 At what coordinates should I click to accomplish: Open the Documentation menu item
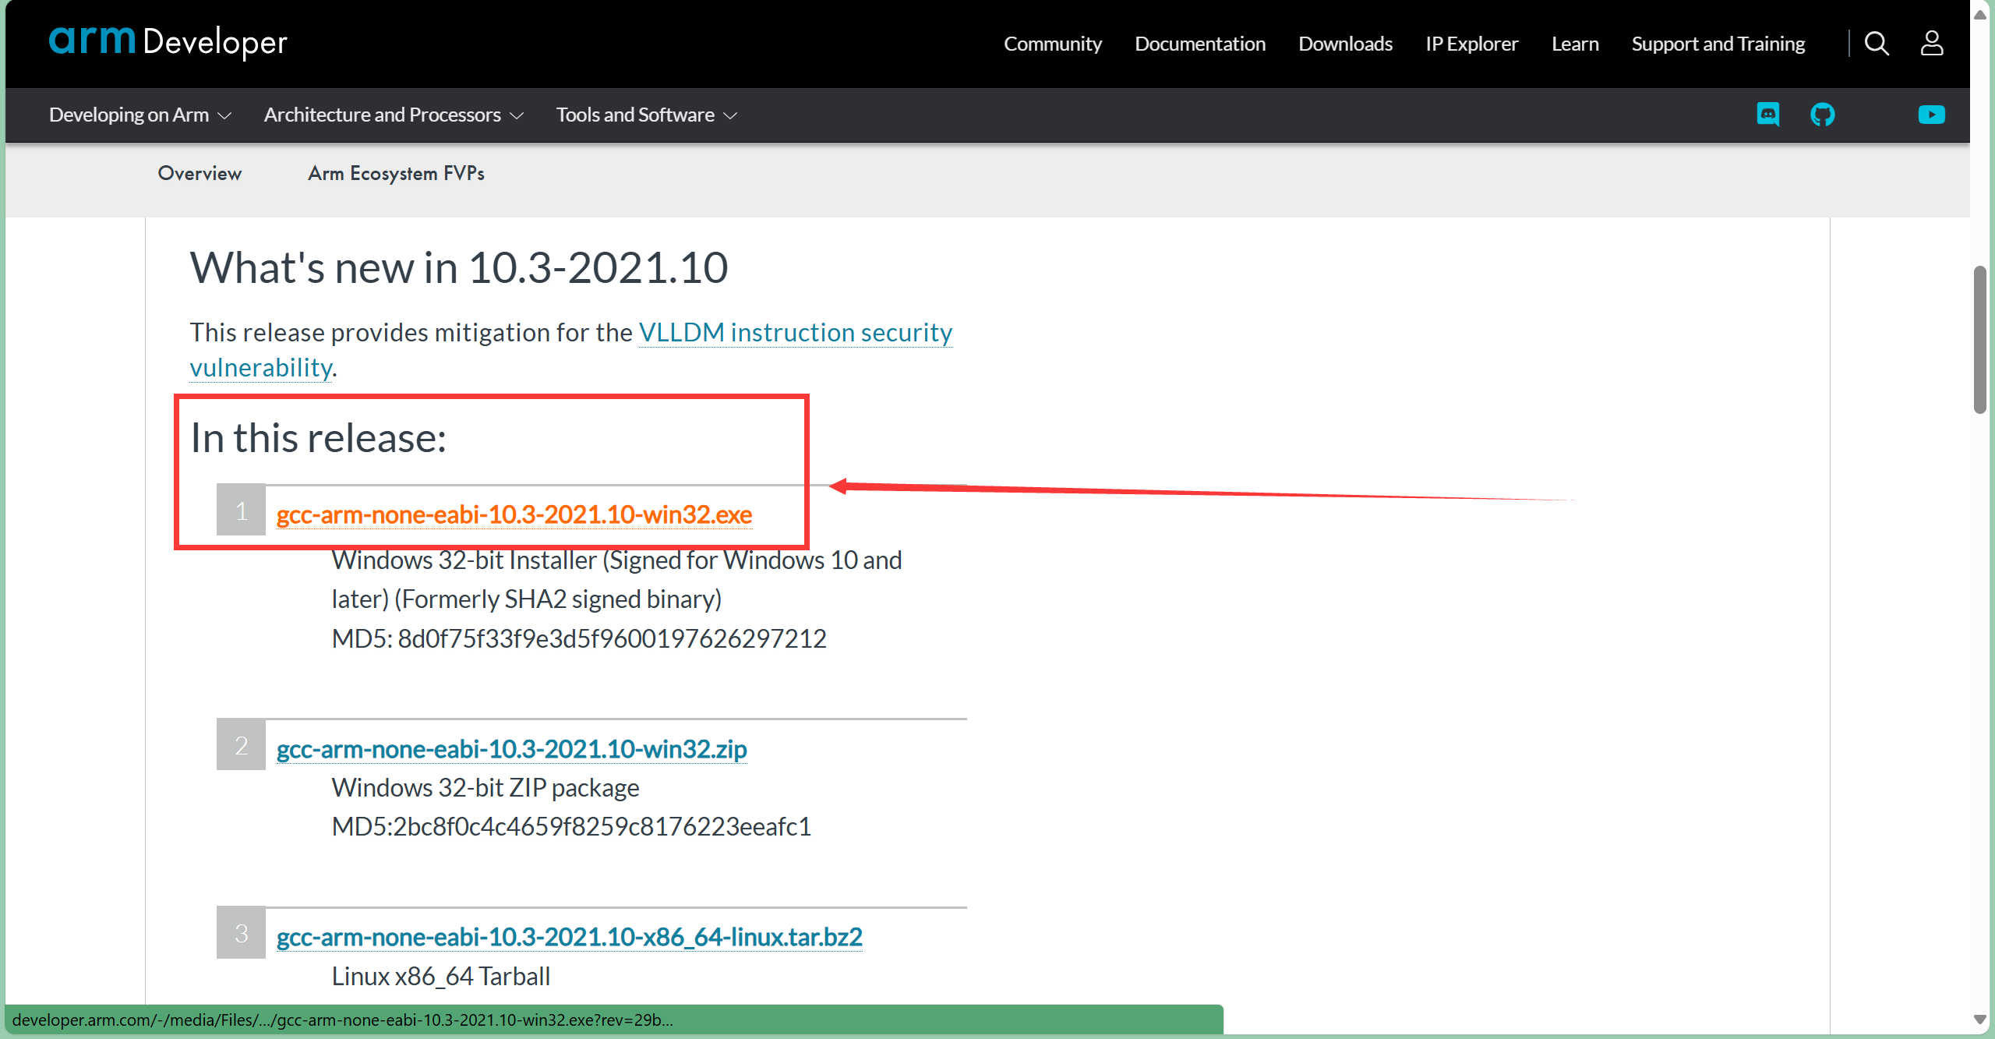point(1199,44)
